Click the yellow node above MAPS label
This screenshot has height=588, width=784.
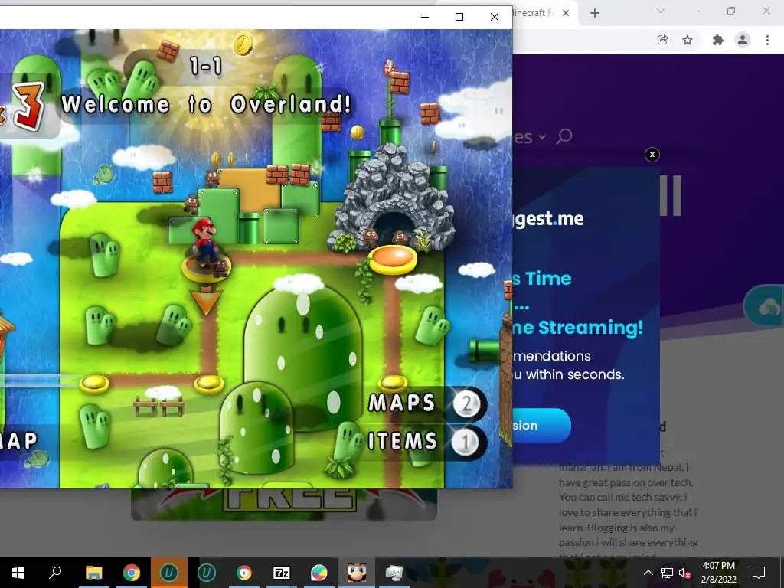pos(393,383)
